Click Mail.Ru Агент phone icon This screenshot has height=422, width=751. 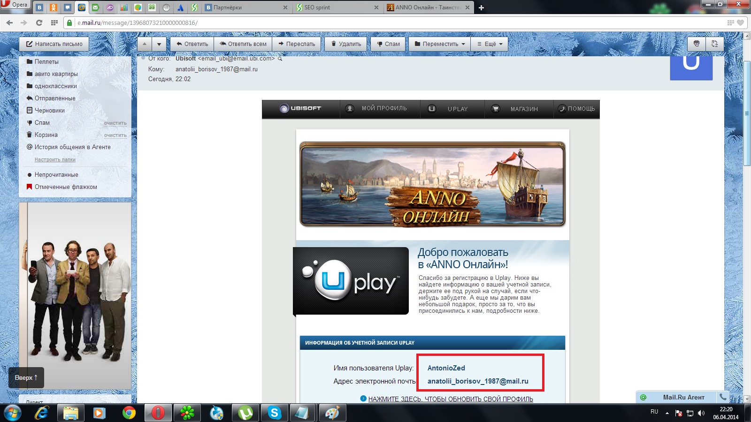coord(723,397)
